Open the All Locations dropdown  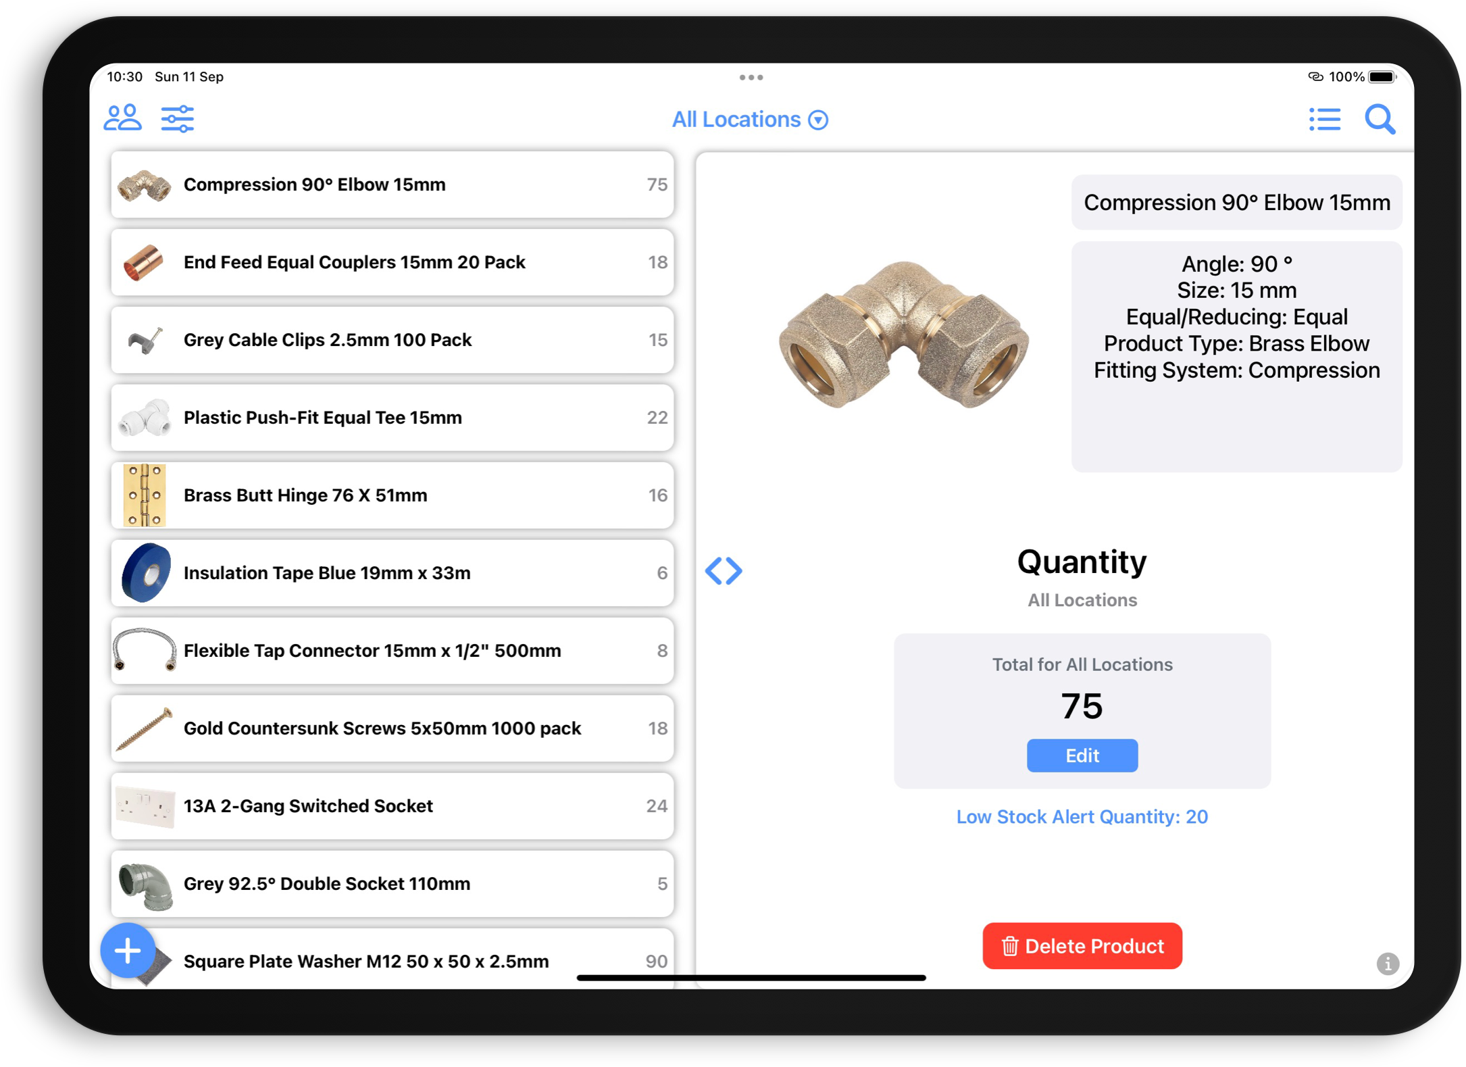[x=750, y=120]
